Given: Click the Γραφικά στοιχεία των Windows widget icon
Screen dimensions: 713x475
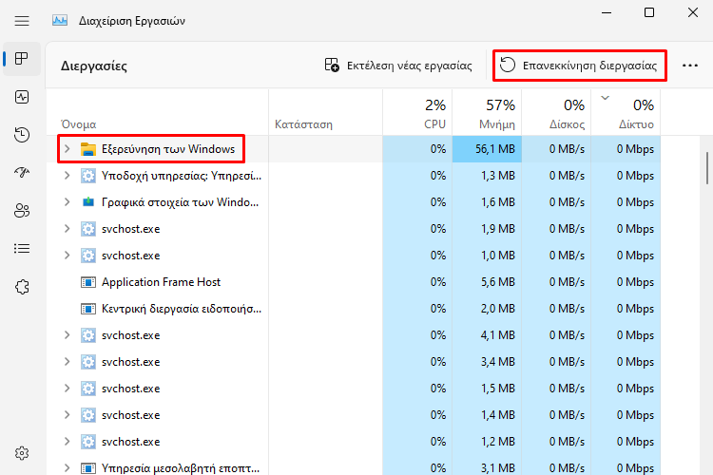Looking at the screenshot, I should (x=87, y=201).
